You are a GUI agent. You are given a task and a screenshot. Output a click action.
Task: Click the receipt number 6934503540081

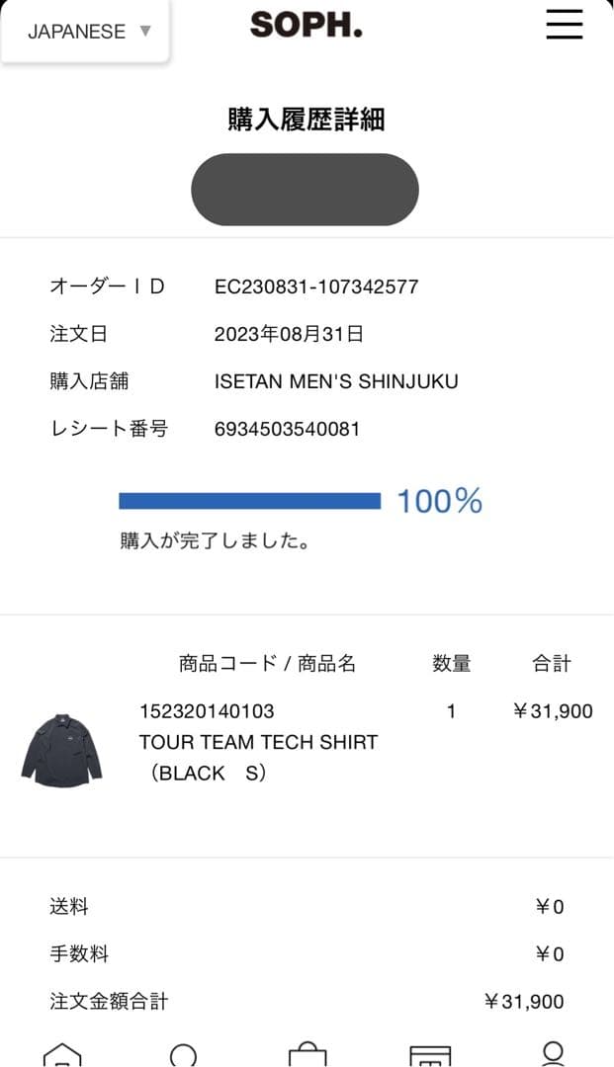click(288, 429)
